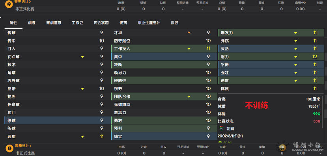This screenshot has height=156, width=327.
Task: Click the orange football icon above the tabs
Action: pyautogui.click(x=9, y=4)
